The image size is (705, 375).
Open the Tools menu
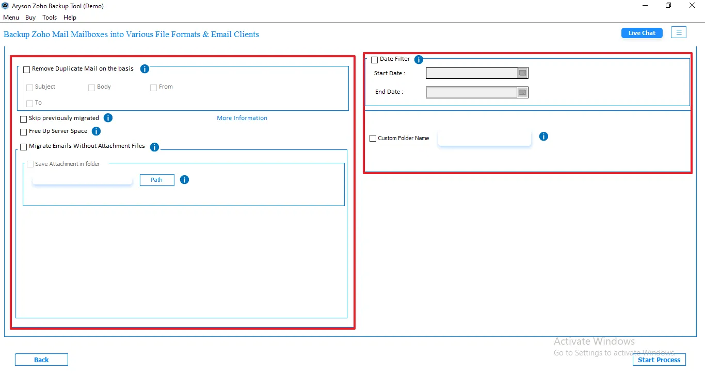(x=50, y=18)
